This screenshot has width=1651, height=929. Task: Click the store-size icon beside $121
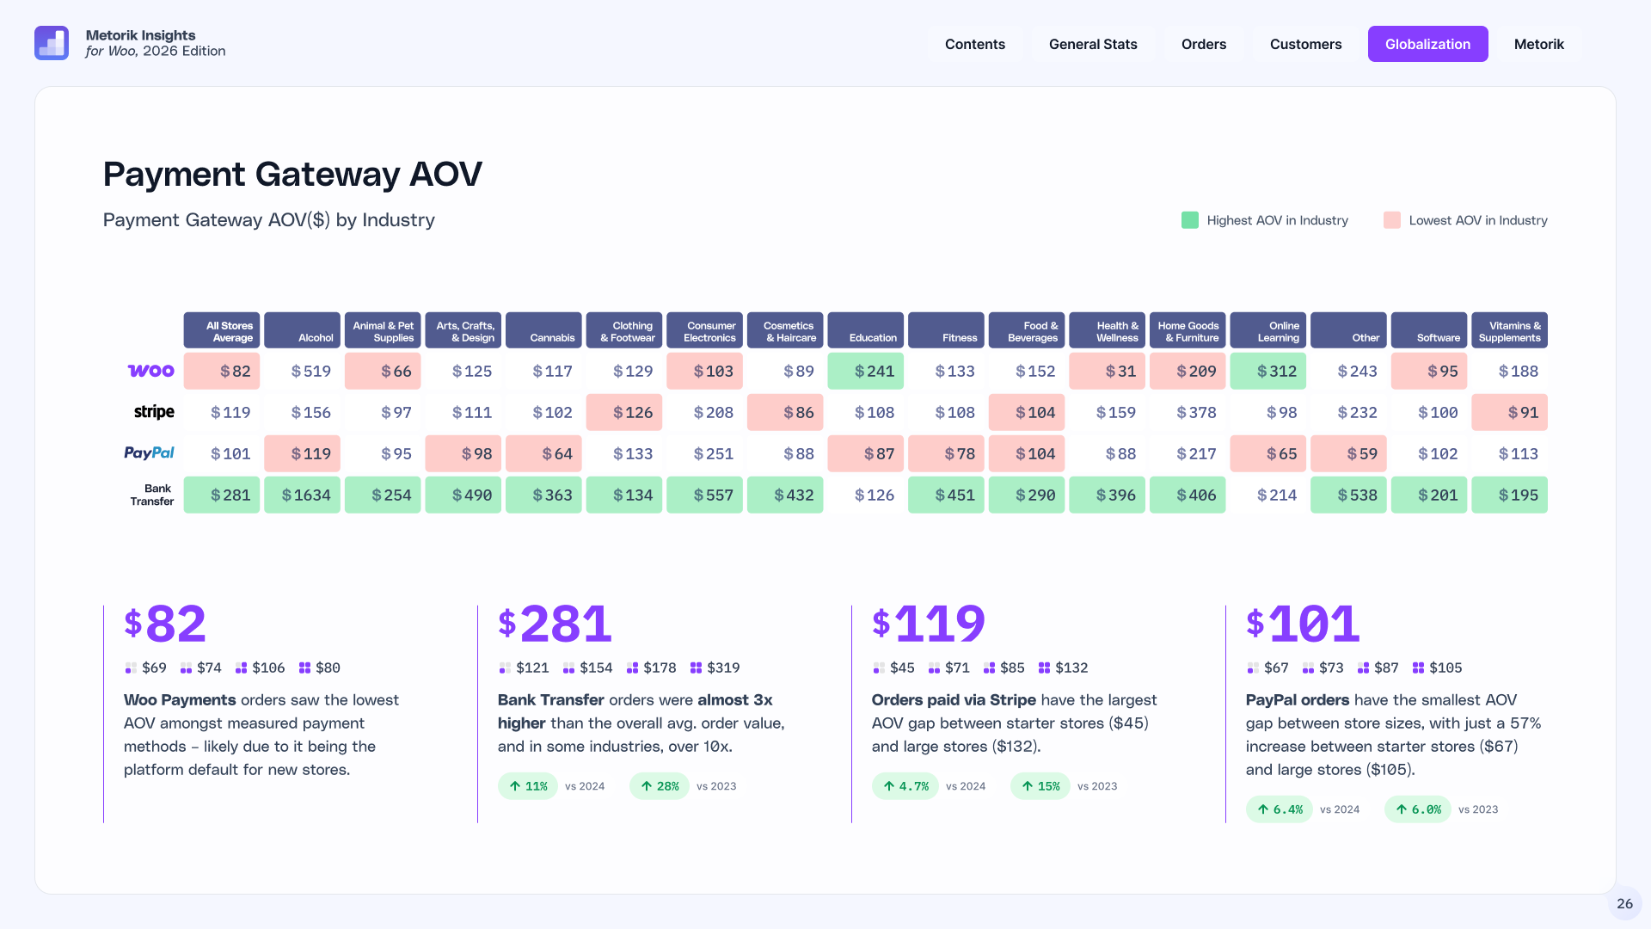click(505, 668)
